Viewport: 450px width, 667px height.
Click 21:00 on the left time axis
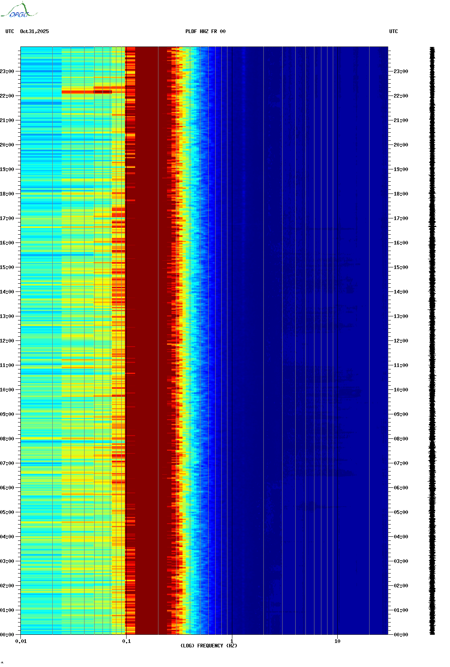(7, 120)
